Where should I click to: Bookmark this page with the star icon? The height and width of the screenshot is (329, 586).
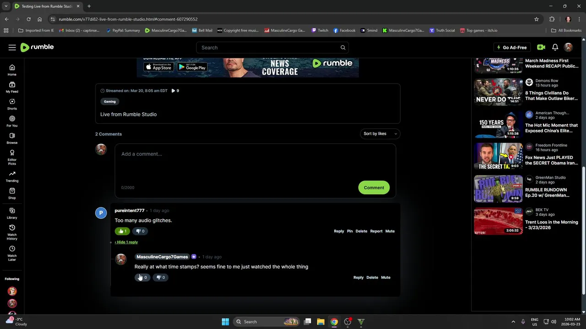point(537,19)
